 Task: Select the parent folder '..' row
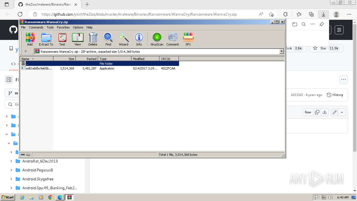point(100,63)
